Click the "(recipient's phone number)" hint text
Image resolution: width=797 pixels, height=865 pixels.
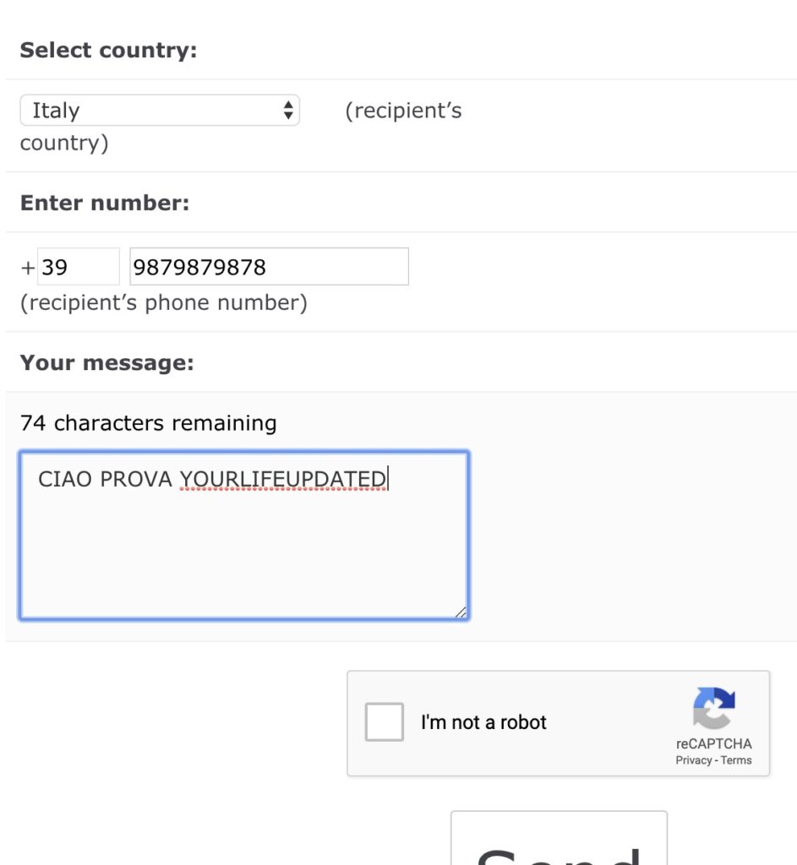tap(163, 302)
